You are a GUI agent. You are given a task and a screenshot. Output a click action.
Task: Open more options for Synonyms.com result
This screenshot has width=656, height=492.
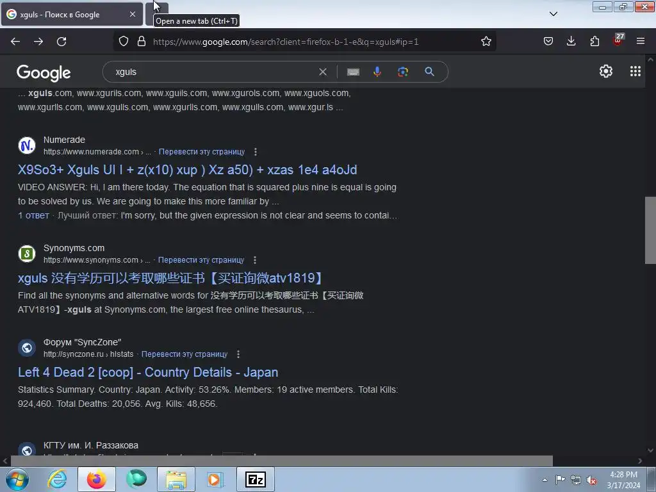[255, 260]
